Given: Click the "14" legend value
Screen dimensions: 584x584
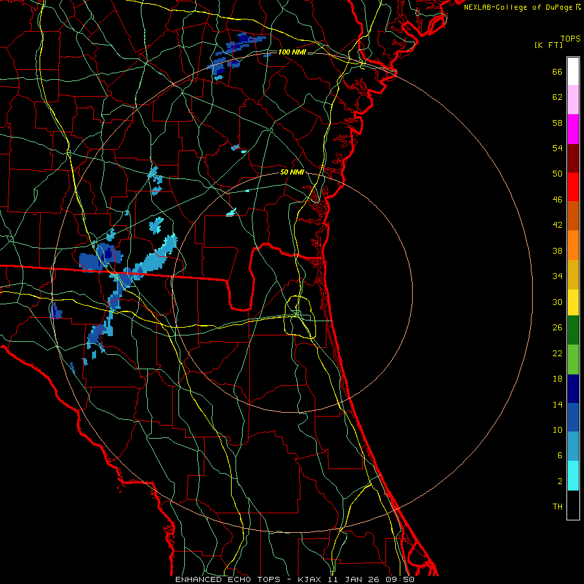Looking at the screenshot, I should 557,404.
